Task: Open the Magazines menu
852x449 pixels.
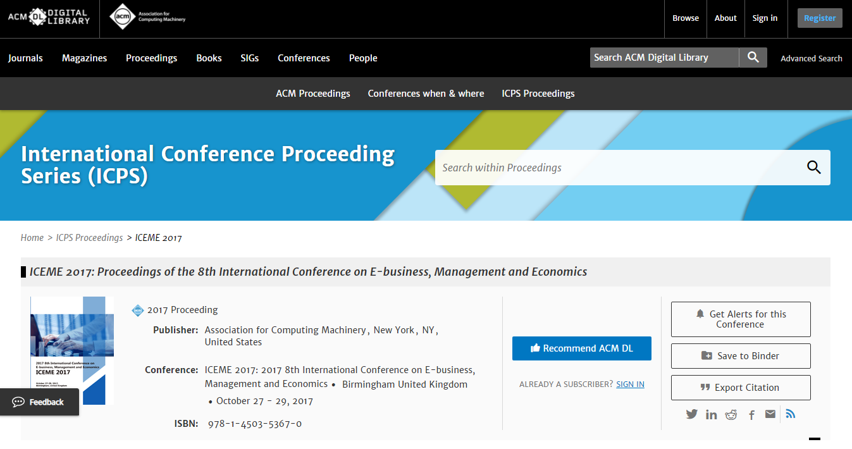Action: [84, 58]
